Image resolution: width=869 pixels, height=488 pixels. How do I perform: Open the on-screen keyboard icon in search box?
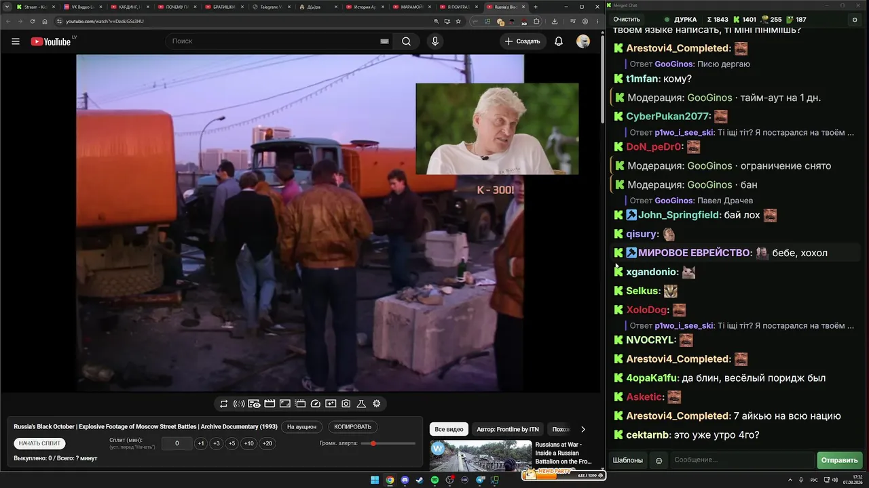point(384,41)
